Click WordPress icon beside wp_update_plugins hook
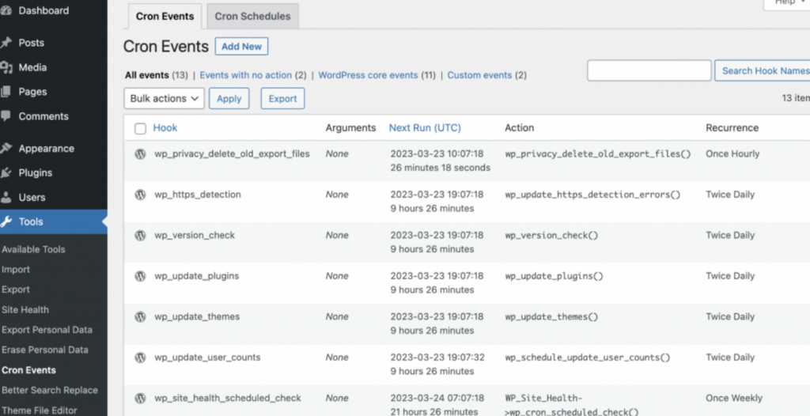 (x=140, y=276)
